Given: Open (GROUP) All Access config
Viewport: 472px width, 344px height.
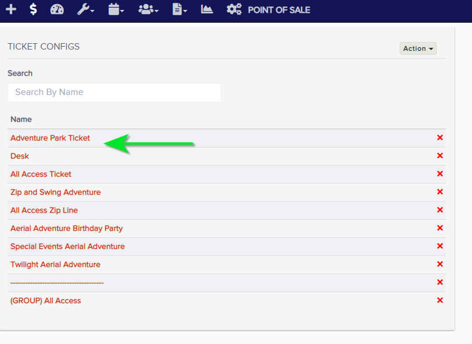Looking at the screenshot, I should (x=46, y=301).
